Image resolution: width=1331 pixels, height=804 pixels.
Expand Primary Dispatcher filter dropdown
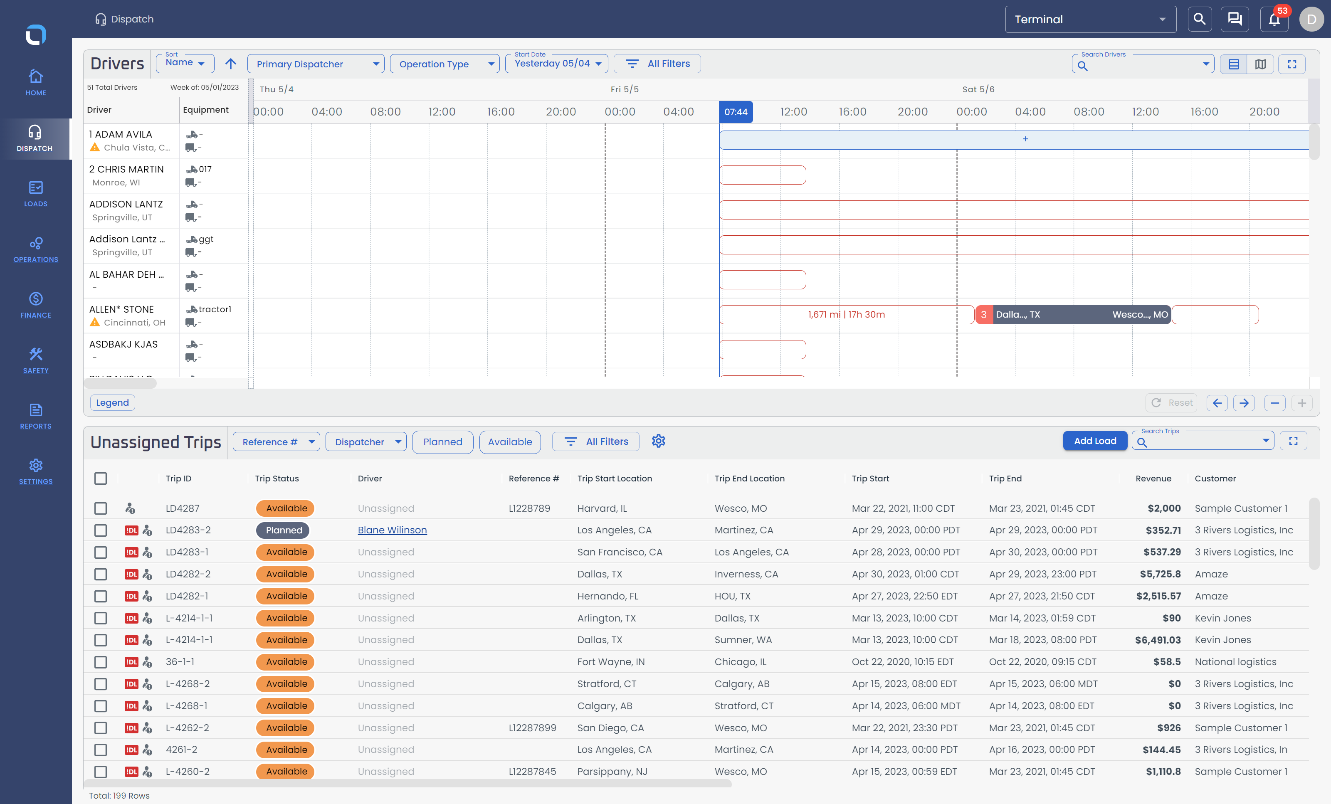(x=316, y=64)
